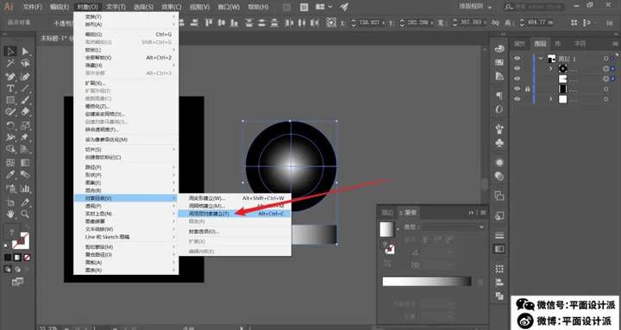Select the Zoom magnifier tool
Viewport: 621px width, 330px height.
25,214
